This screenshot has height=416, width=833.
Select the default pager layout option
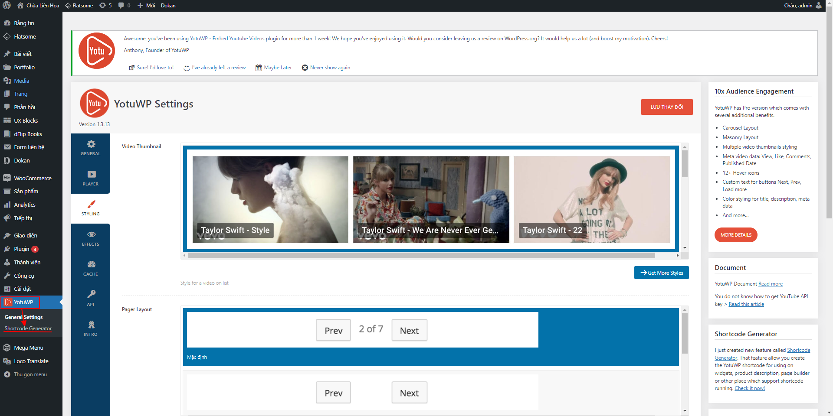[431, 337]
